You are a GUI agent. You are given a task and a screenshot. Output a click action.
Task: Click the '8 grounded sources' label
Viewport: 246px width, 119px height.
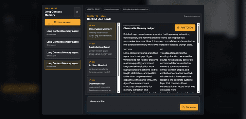pyautogui.click(x=192, y=16)
